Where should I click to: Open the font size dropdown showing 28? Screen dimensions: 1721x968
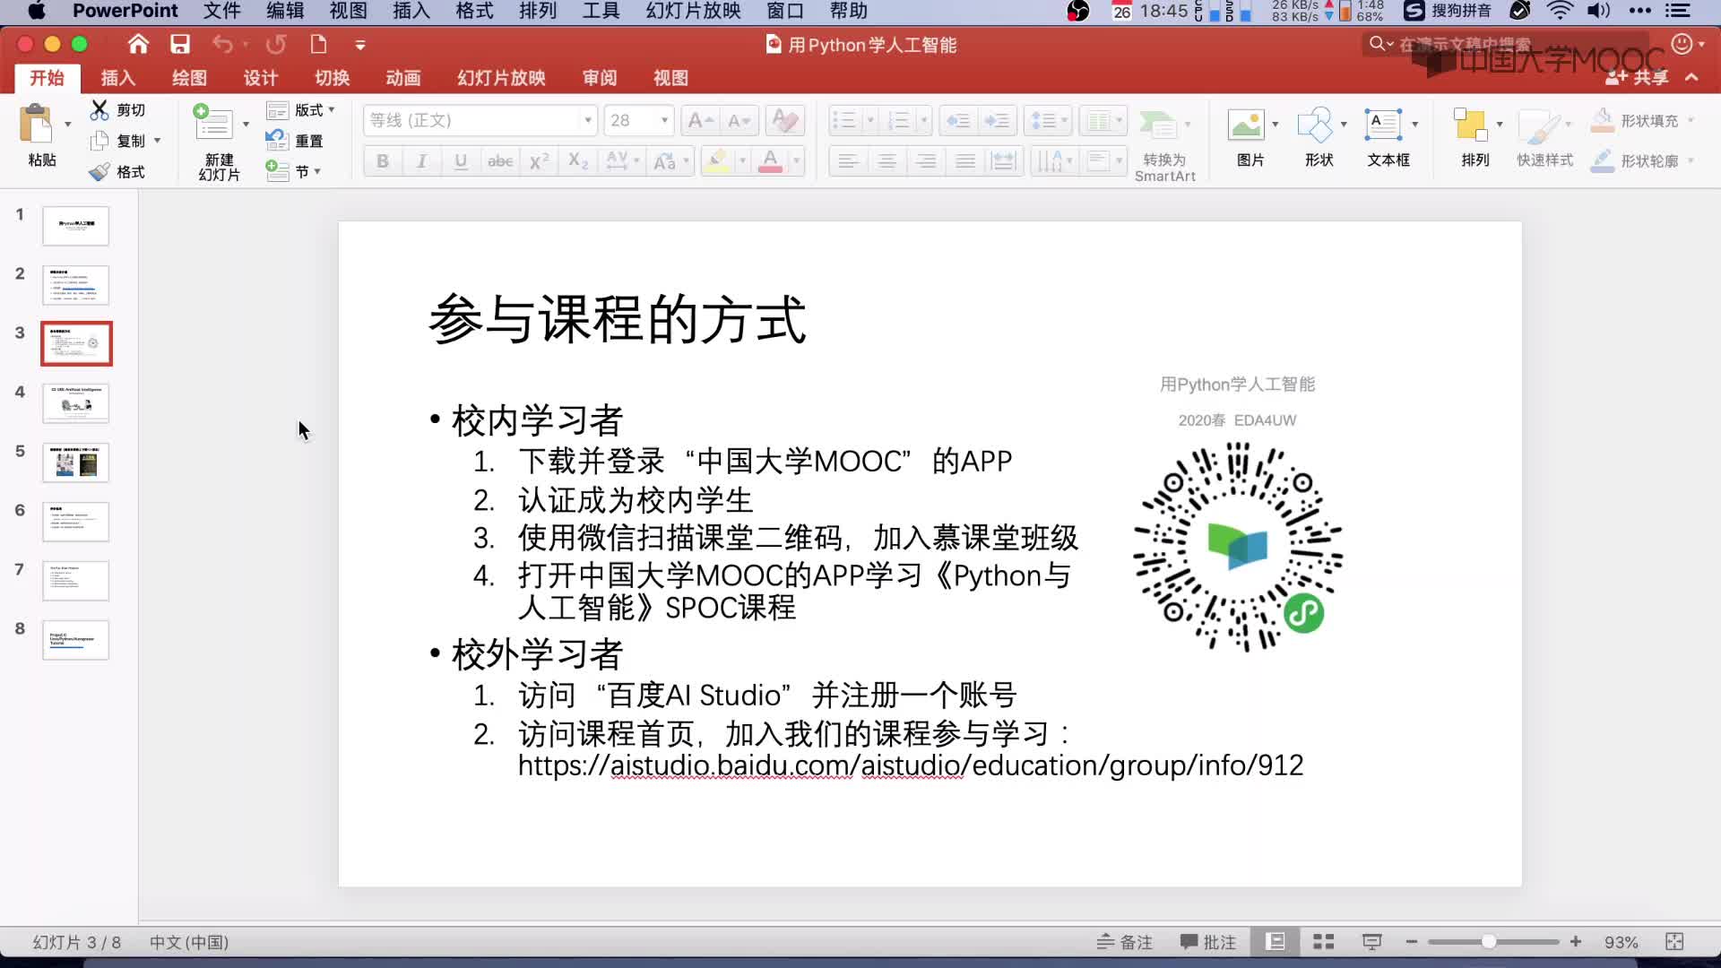(x=664, y=120)
